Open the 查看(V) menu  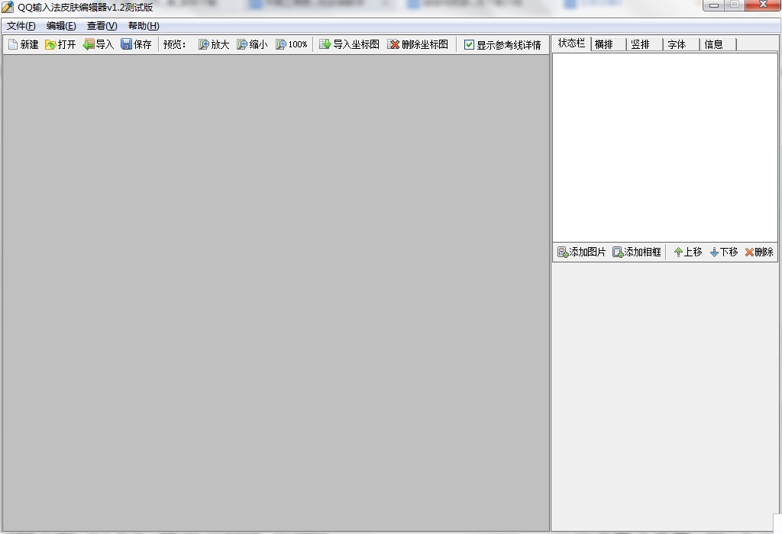click(102, 26)
